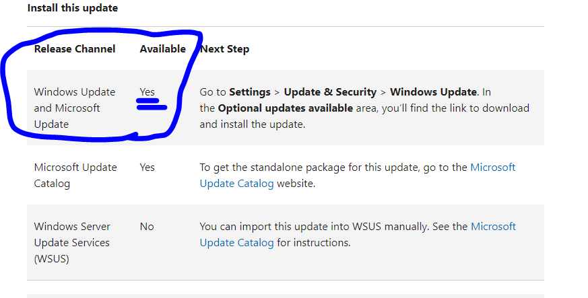The image size is (588, 298).
Task: Click bold "Optional updates available" text
Action: (286, 108)
